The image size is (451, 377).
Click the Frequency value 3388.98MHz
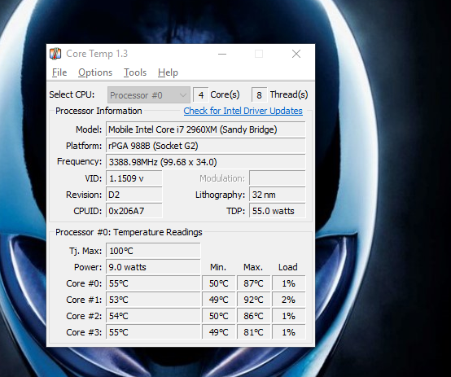tap(206, 162)
